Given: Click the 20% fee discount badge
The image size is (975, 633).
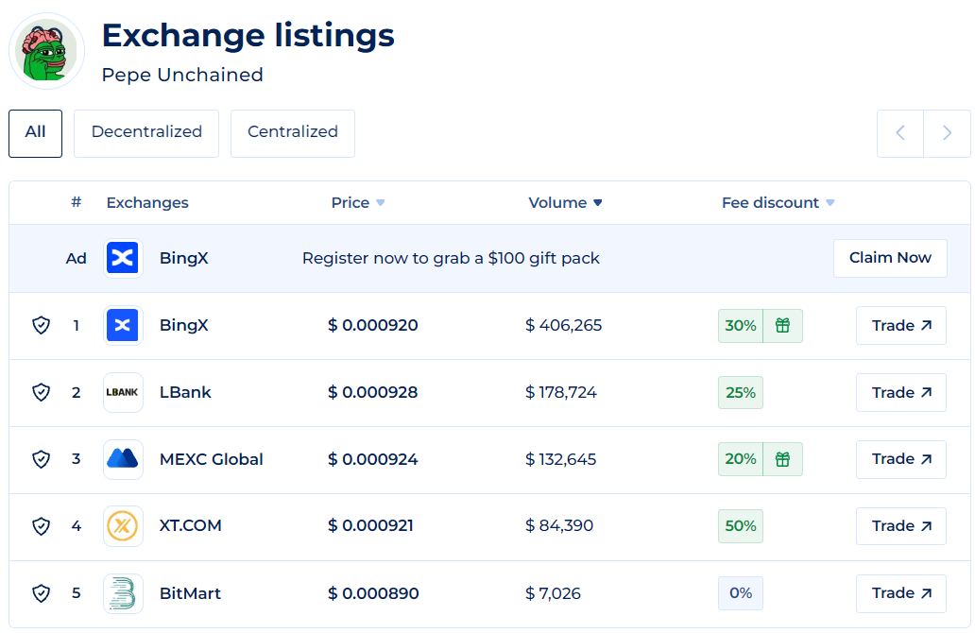Looking at the screenshot, I should pos(741,459).
